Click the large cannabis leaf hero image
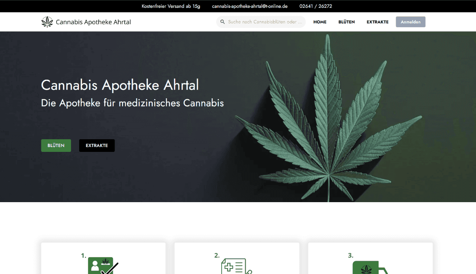The width and height of the screenshot is (476, 274). coord(329,118)
